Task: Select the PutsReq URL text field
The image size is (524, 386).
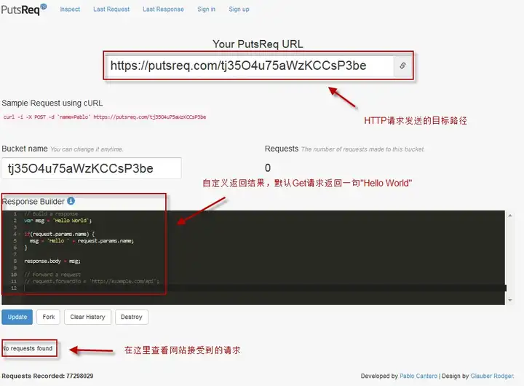Action: coord(250,66)
